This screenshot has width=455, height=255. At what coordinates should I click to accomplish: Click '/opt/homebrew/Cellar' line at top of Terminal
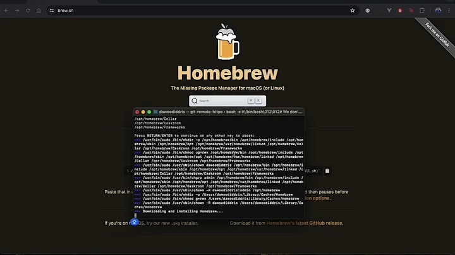pos(155,119)
